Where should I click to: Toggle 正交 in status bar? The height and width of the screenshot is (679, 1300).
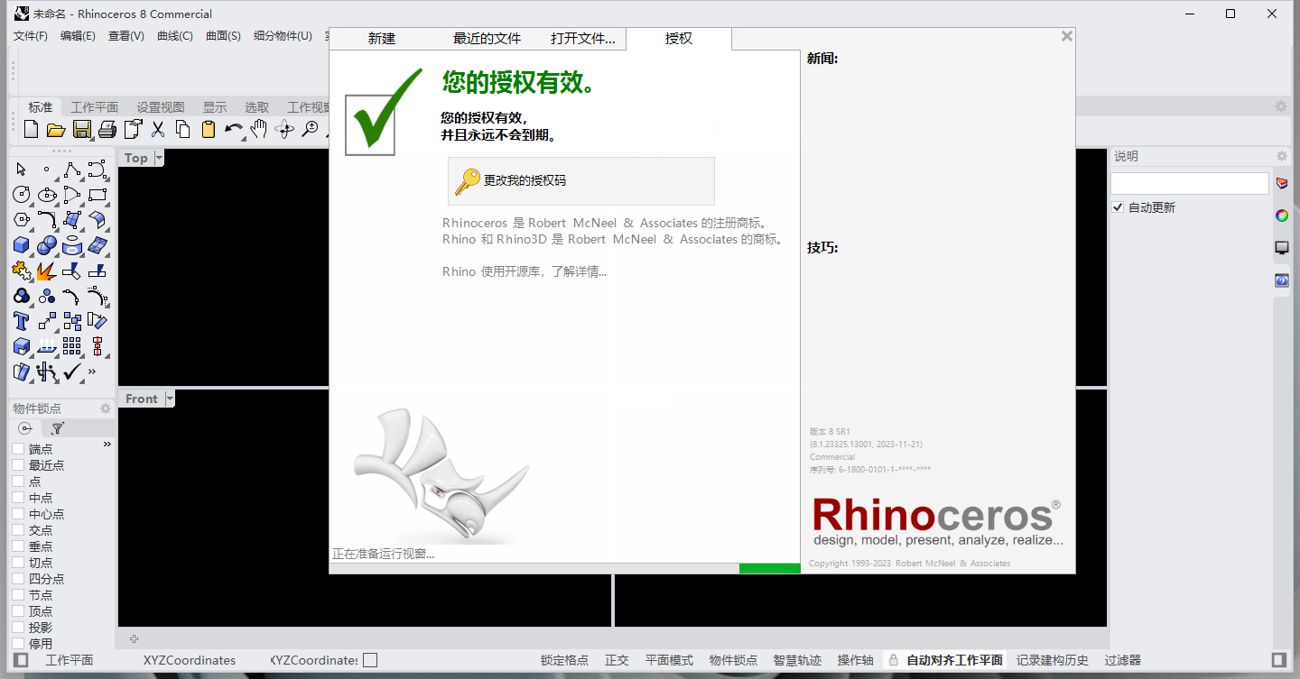click(617, 660)
